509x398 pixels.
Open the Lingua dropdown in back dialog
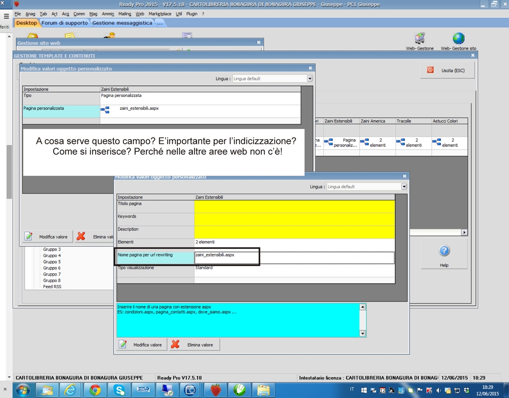(x=310, y=78)
